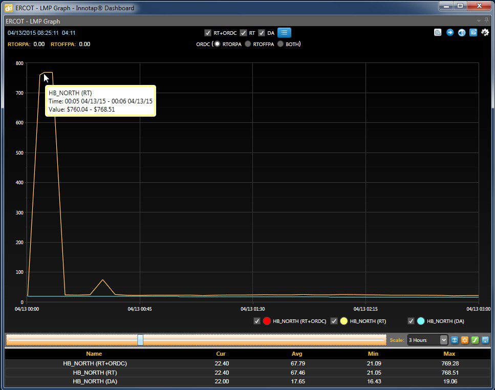Select the BOTH radio button
The width and height of the screenshot is (495, 390).
click(x=281, y=44)
